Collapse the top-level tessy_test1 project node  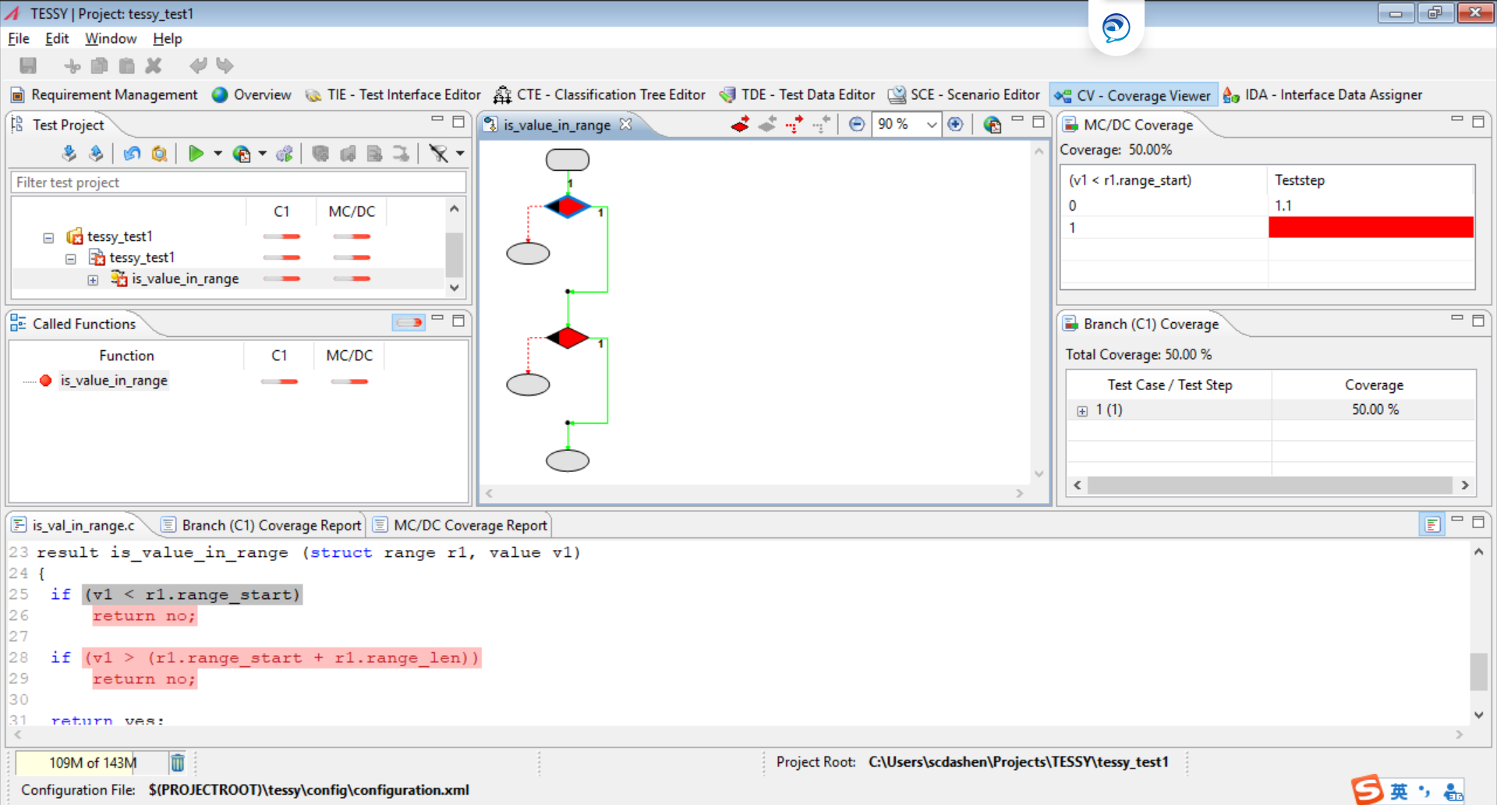pos(48,238)
